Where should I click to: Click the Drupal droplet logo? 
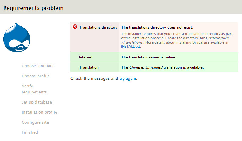coord(17,38)
